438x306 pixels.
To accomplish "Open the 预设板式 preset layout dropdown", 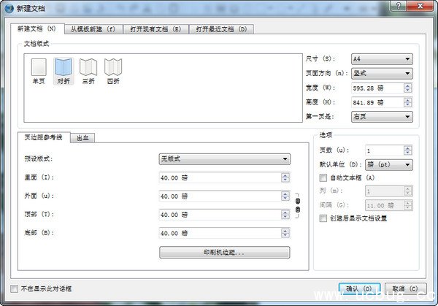I will [x=224, y=158].
